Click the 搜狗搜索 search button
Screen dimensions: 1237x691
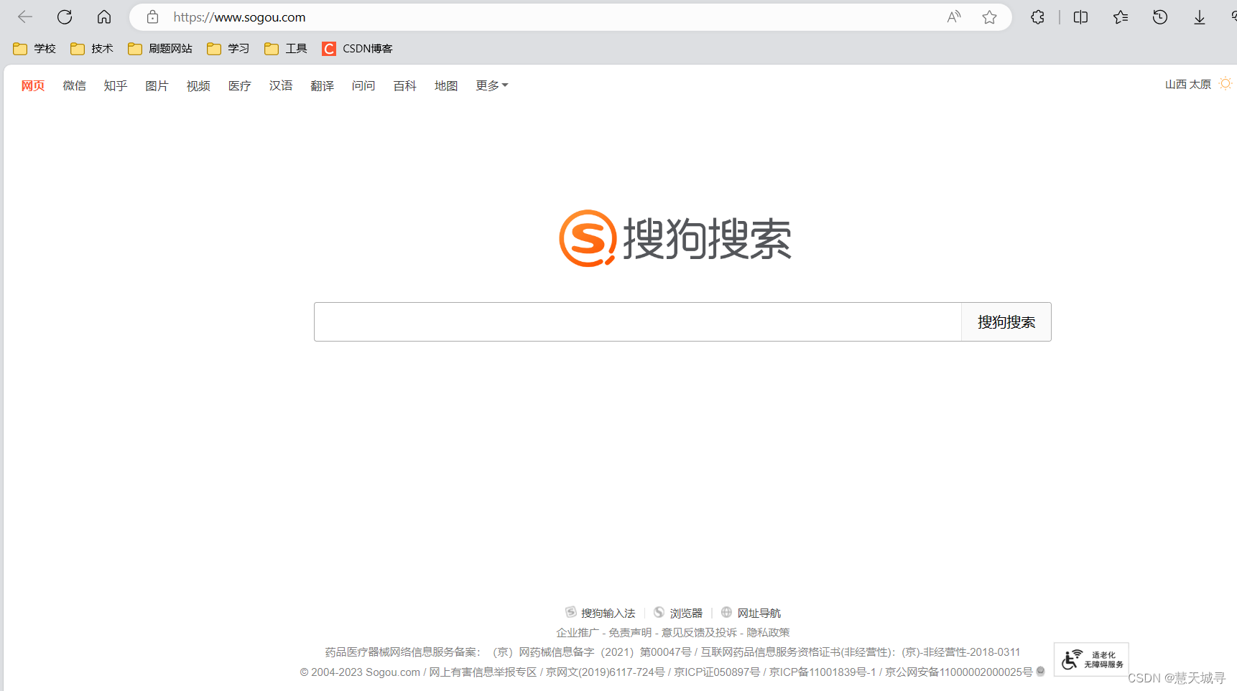coord(1006,321)
